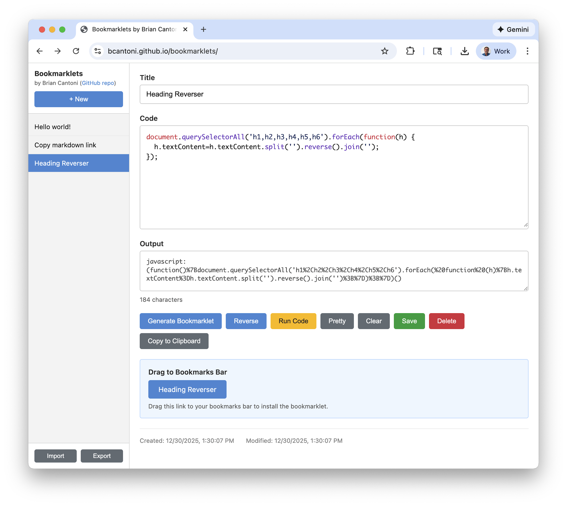Copy the output to clipboard
This screenshot has width=567, height=506.
[x=174, y=341]
